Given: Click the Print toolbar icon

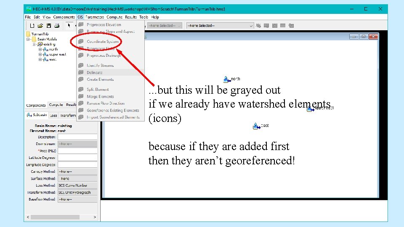Looking at the screenshot, I should coord(57,26).
